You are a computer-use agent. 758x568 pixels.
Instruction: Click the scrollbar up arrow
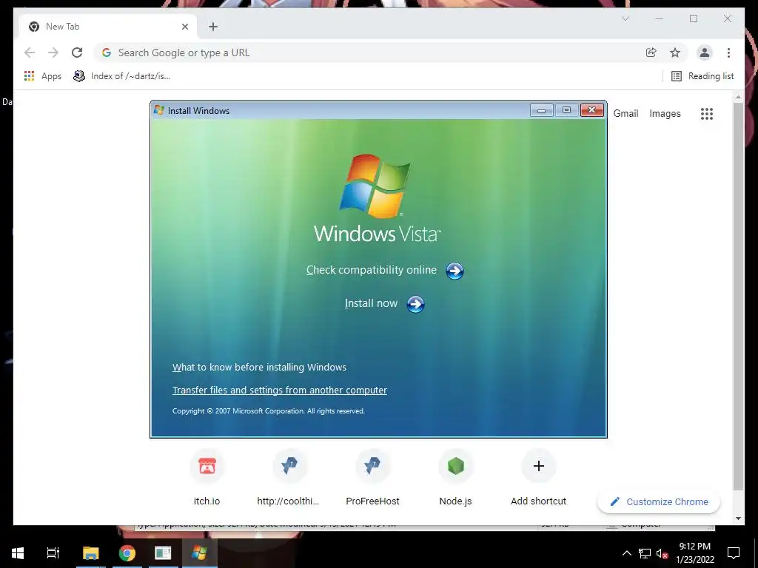pyautogui.click(x=738, y=97)
